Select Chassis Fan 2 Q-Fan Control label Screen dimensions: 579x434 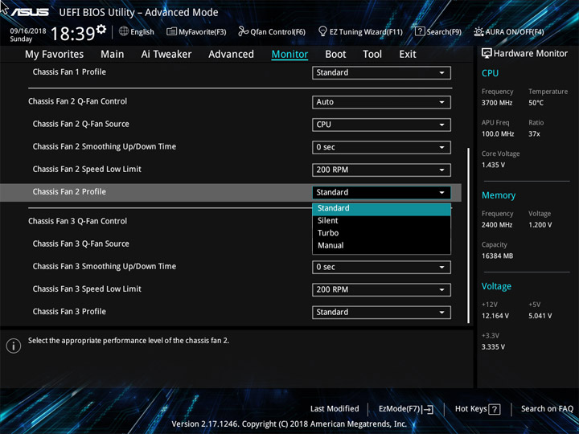(77, 101)
